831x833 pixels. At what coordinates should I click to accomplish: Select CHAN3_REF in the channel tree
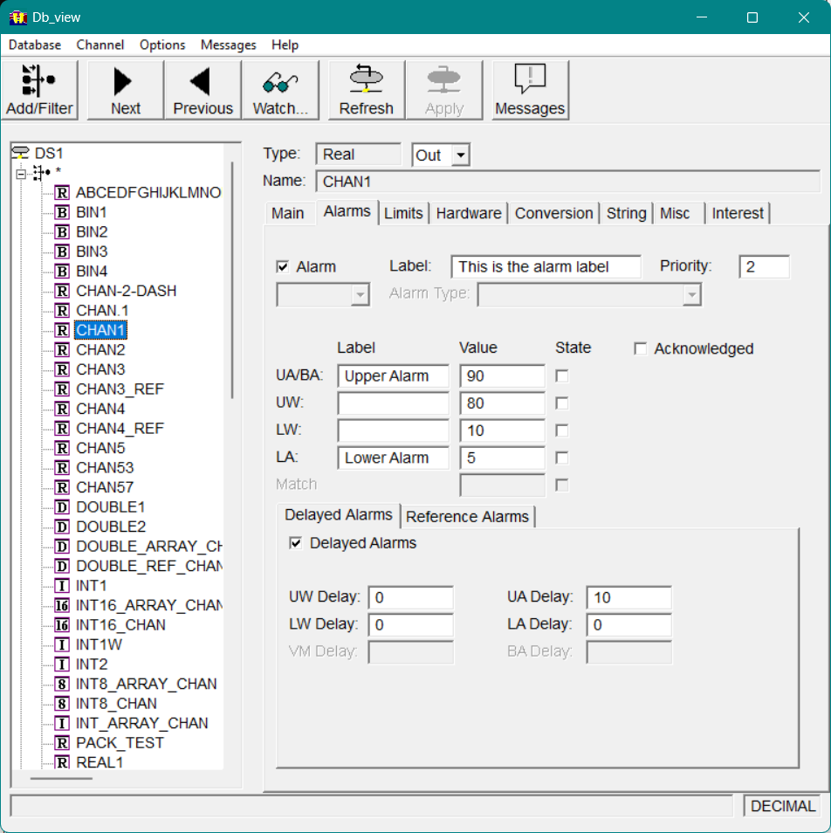(x=120, y=389)
